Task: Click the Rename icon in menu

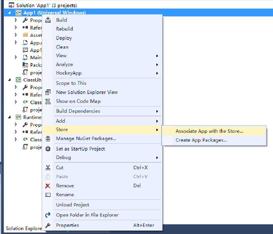Action: pos(48,195)
